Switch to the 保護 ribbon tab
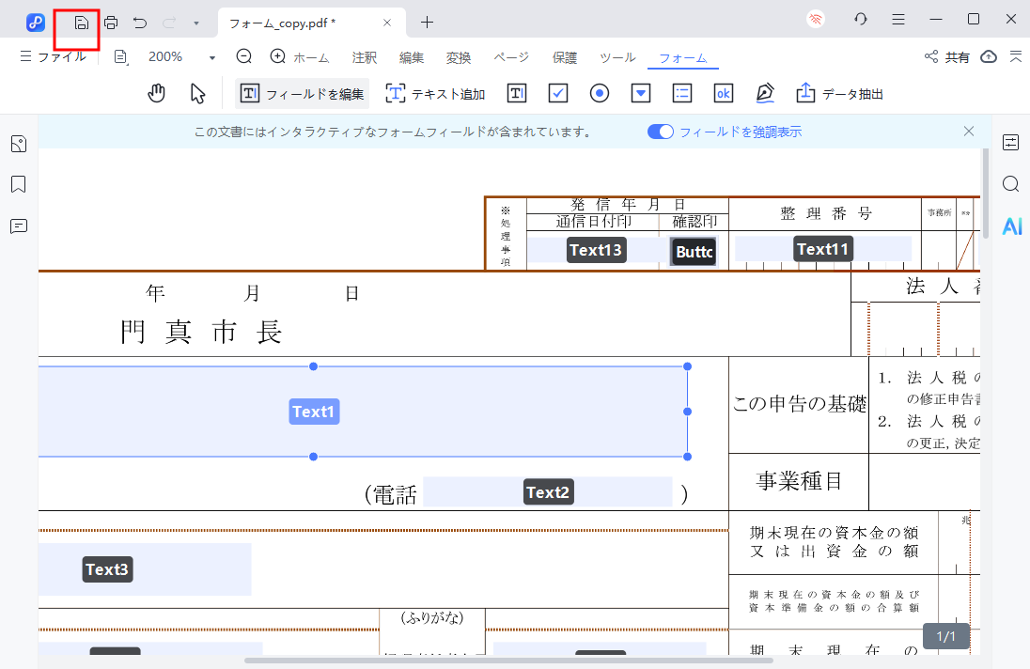 [x=564, y=57]
